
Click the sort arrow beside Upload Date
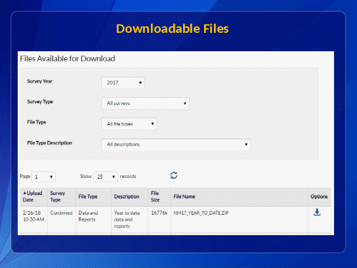point(24,193)
